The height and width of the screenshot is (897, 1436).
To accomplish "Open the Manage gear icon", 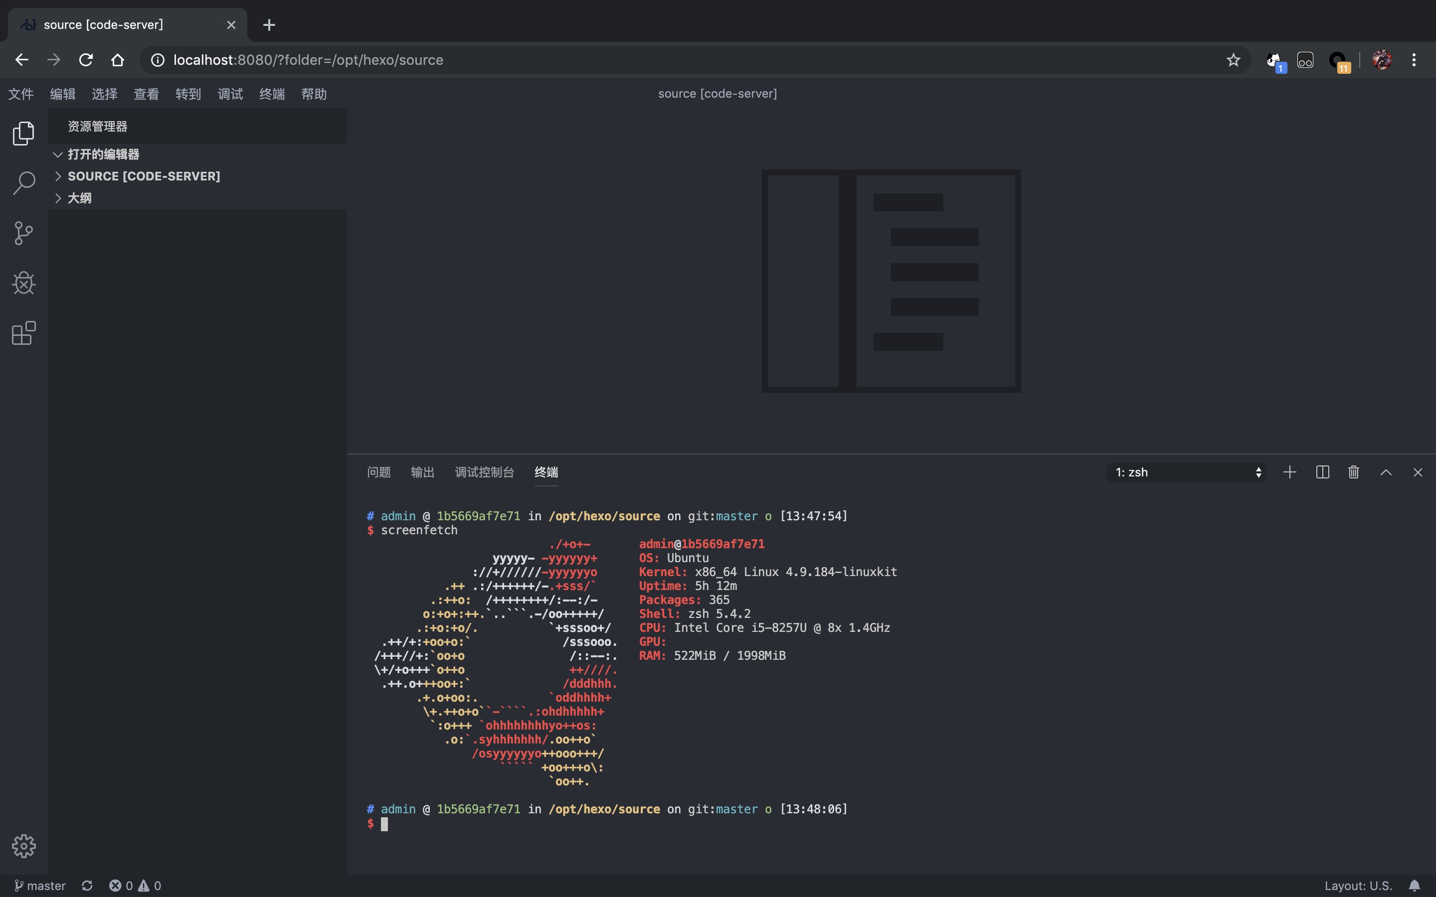I will click(24, 846).
